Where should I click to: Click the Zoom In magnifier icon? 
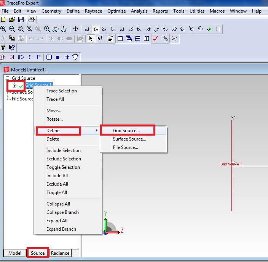click(x=3, y=29)
